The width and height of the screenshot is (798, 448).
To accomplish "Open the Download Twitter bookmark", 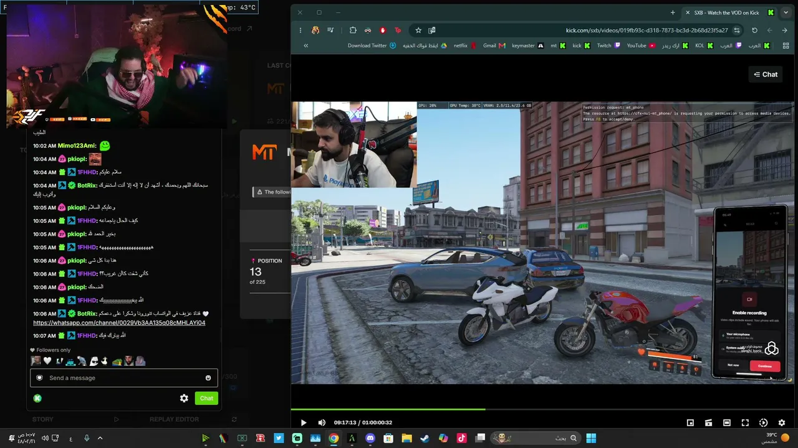I will pyautogui.click(x=372, y=45).
